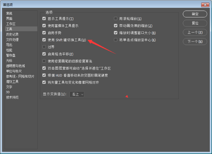Close the 首选项 dialog window

click(x=205, y=5)
